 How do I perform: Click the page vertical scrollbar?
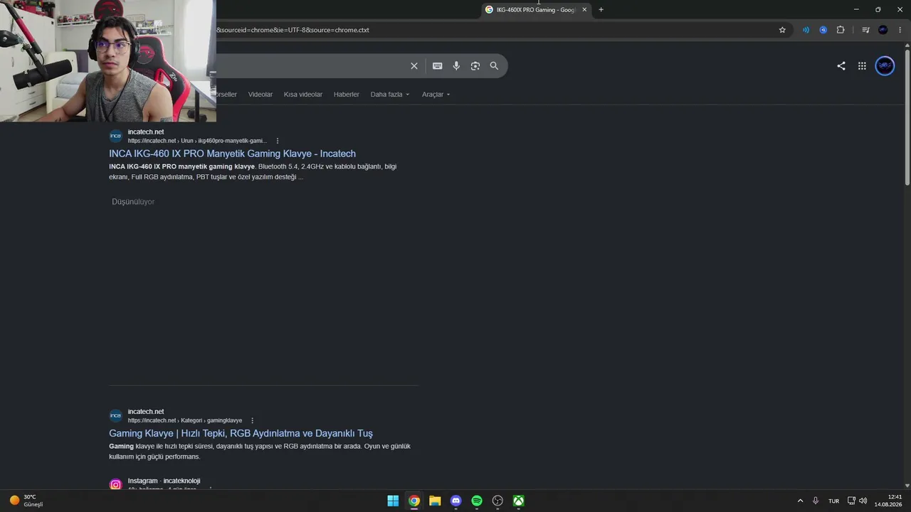(x=907, y=117)
